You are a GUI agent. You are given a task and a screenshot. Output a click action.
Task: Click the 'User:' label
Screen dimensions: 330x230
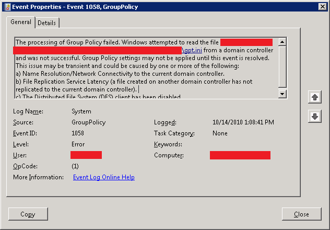click(x=20, y=155)
